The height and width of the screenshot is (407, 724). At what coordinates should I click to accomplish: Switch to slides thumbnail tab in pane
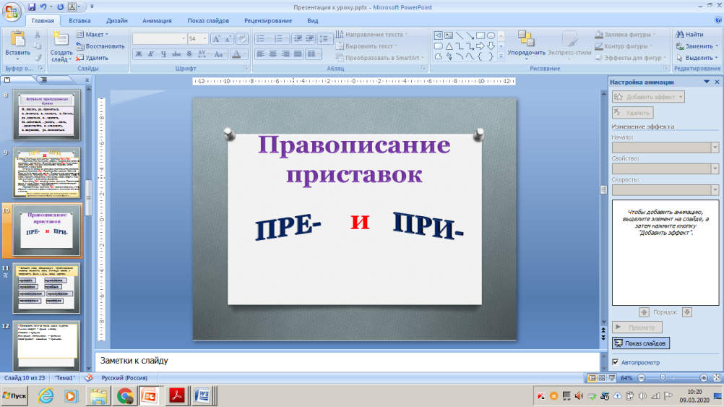click(7, 80)
